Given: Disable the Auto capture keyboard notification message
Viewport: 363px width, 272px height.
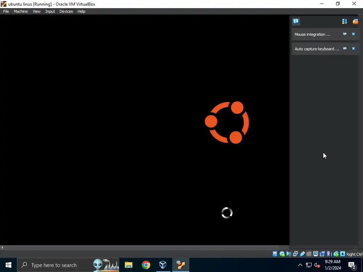Looking at the screenshot, I should pyautogui.click(x=345, y=49).
